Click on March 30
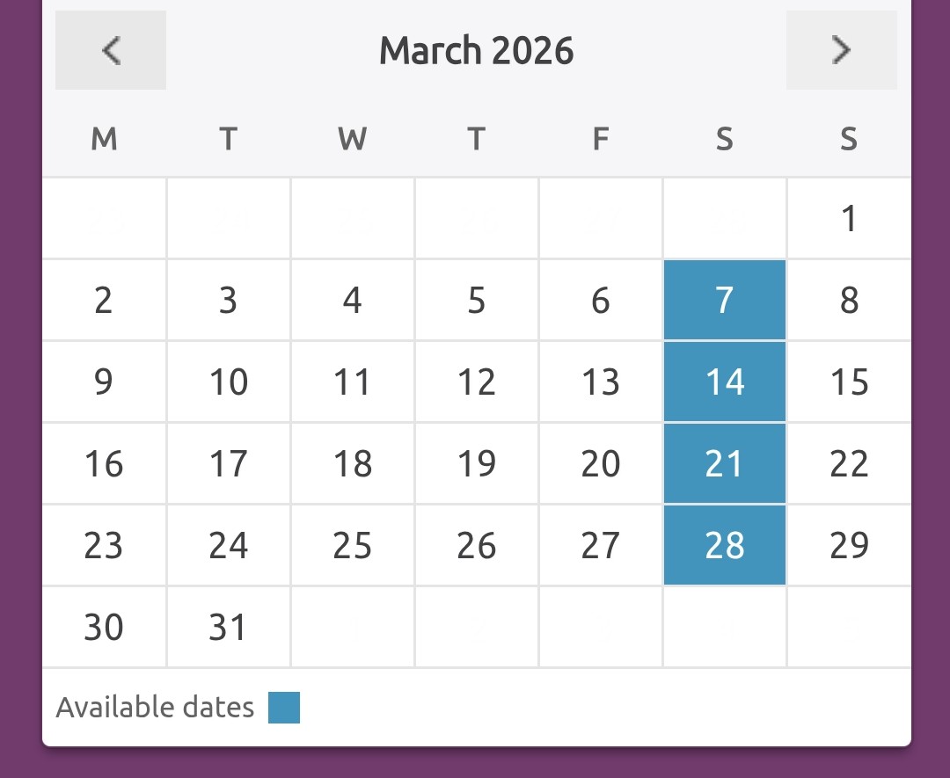 pyautogui.click(x=104, y=628)
